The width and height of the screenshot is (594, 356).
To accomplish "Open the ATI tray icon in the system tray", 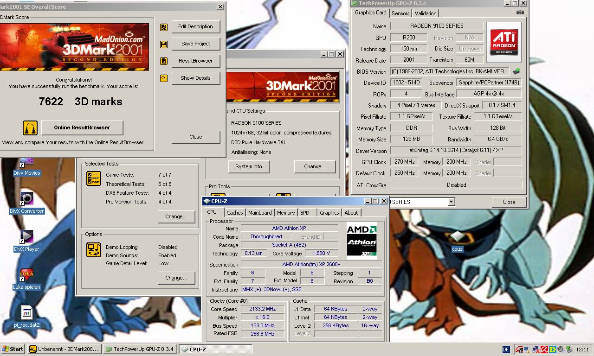I will point(519,350).
